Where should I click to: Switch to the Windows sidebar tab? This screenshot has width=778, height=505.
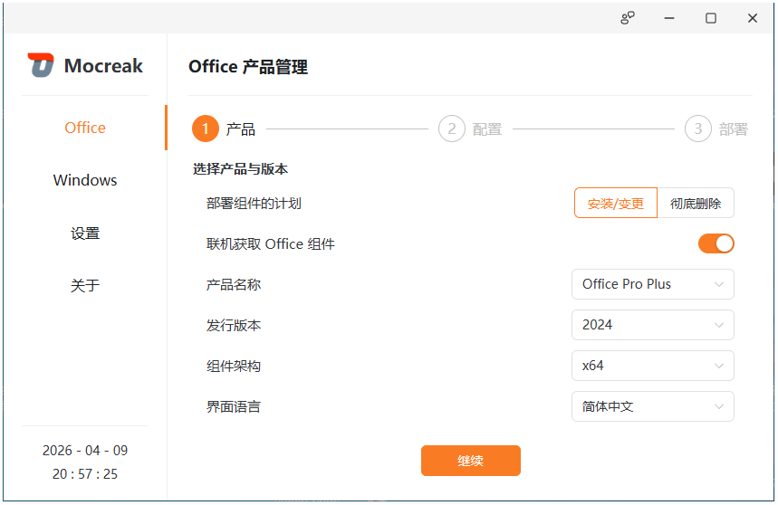[x=85, y=180]
